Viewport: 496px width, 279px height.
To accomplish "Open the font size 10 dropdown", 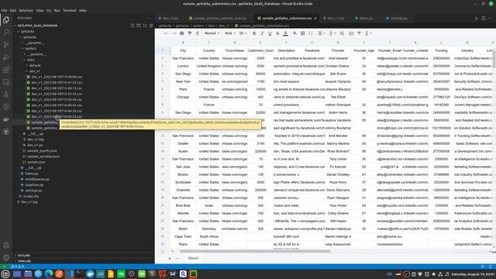I will click(243, 33).
